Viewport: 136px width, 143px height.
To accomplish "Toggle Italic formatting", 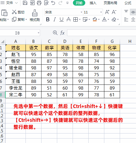I will click(x=55, y=20).
